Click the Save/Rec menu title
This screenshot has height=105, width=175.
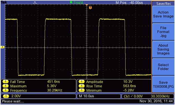(x=164, y=4)
